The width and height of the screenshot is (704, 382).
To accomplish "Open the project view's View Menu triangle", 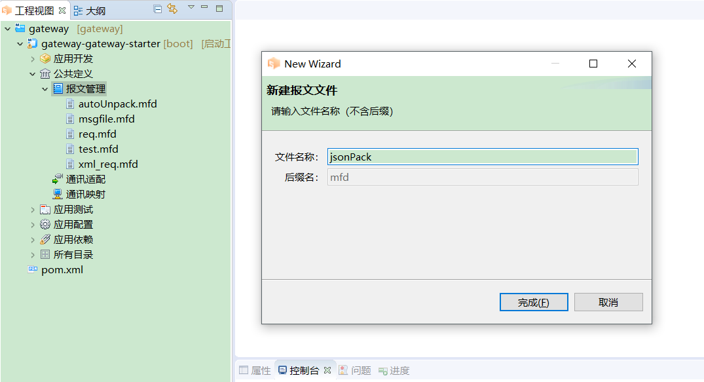I will (x=191, y=7).
